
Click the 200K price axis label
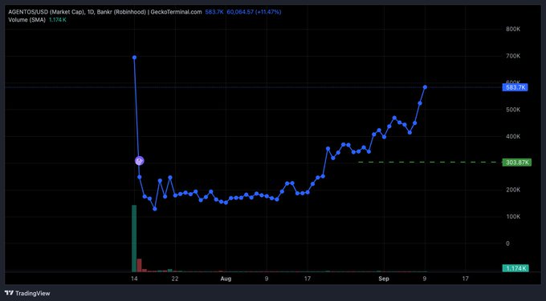(x=513, y=190)
